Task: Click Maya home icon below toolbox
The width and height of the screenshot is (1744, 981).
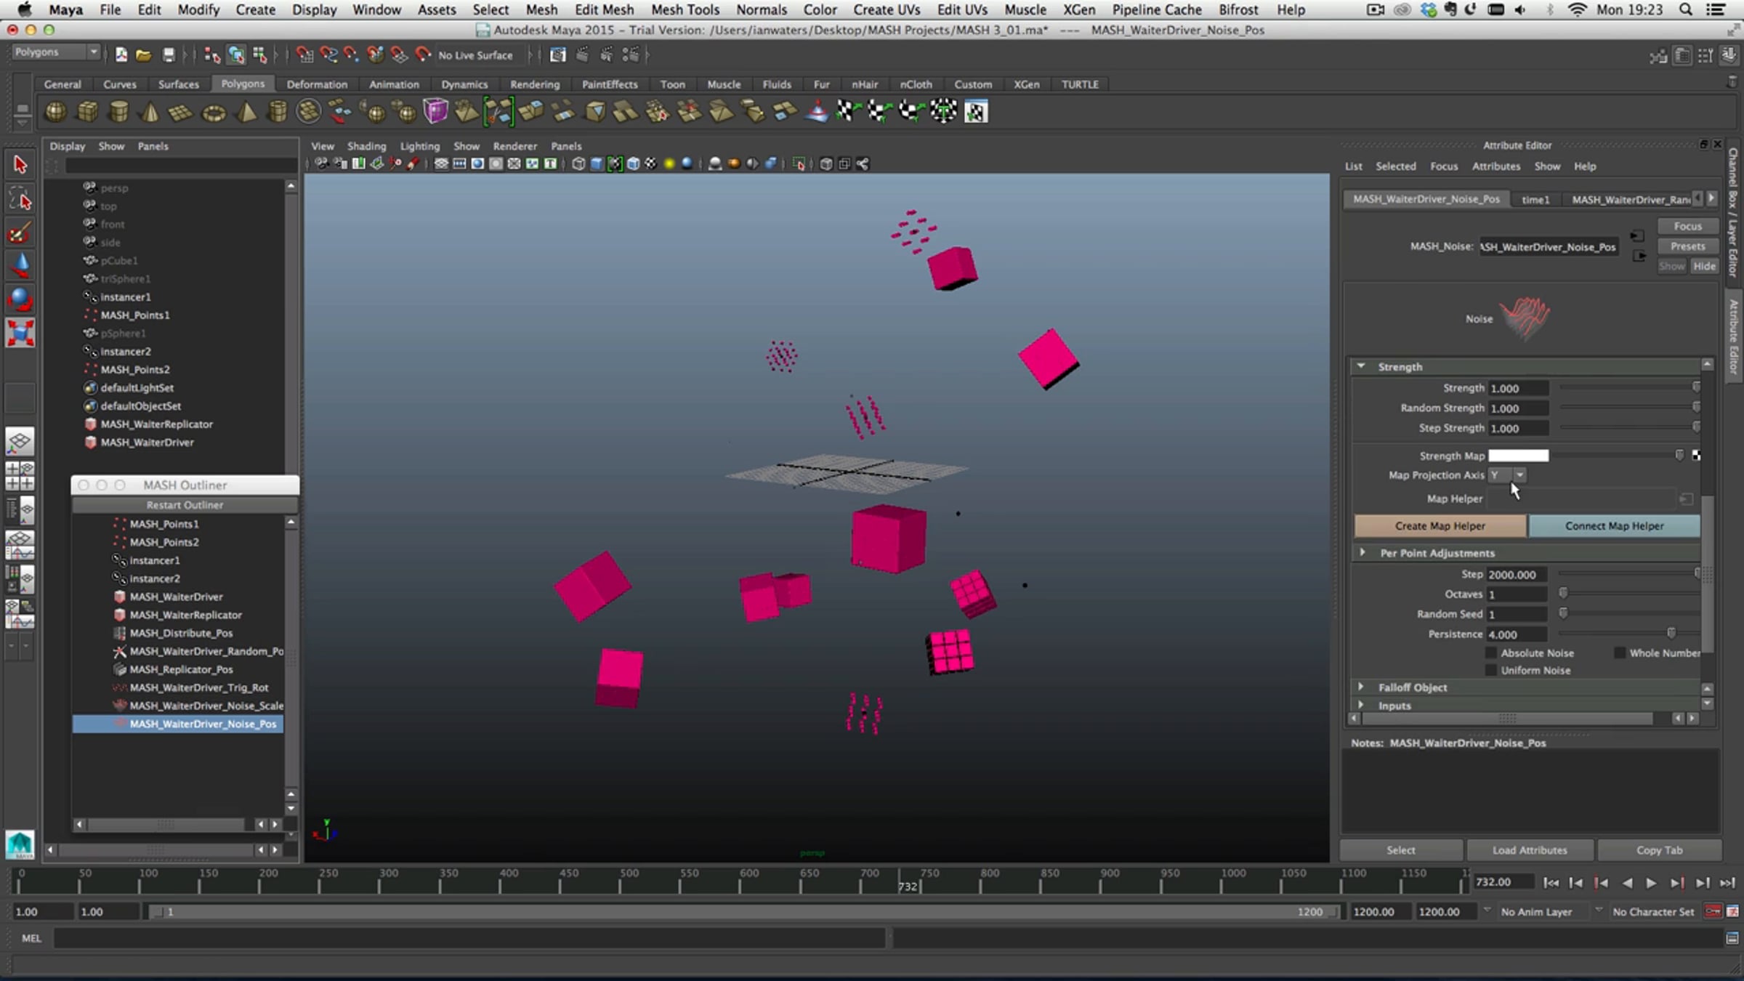Action: point(20,844)
